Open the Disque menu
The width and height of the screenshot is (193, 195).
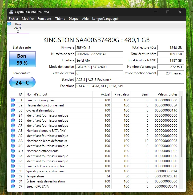tap(74, 19)
